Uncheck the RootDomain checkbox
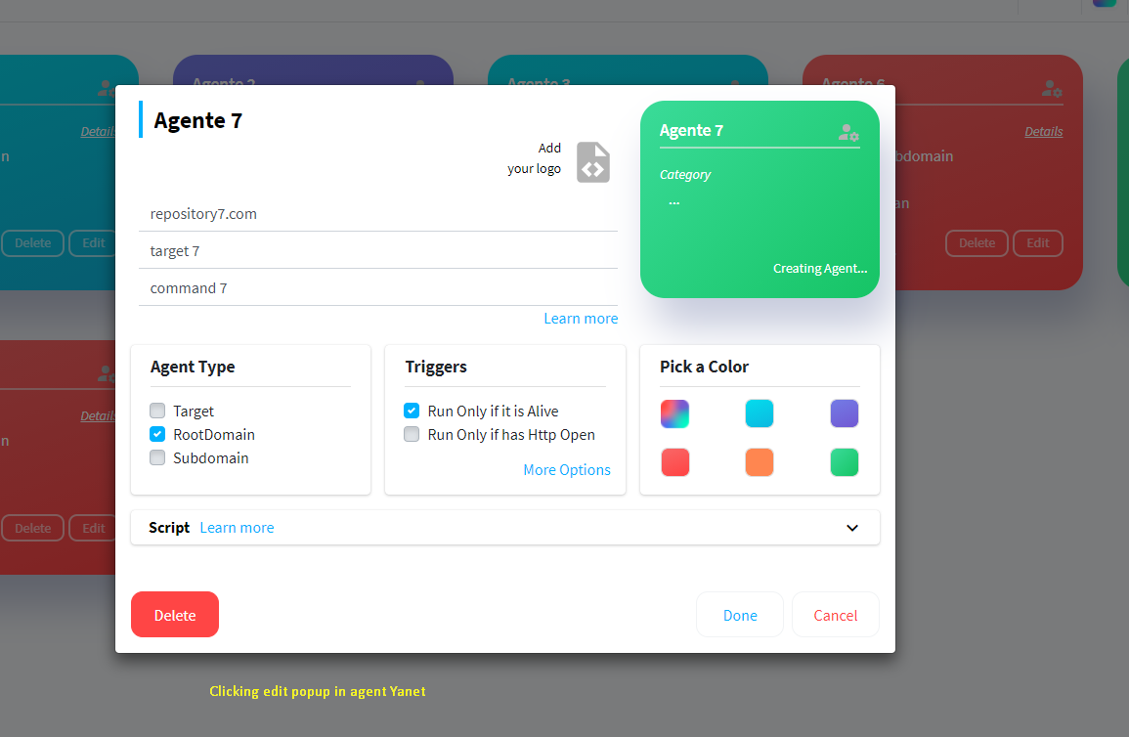 coord(157,434)
